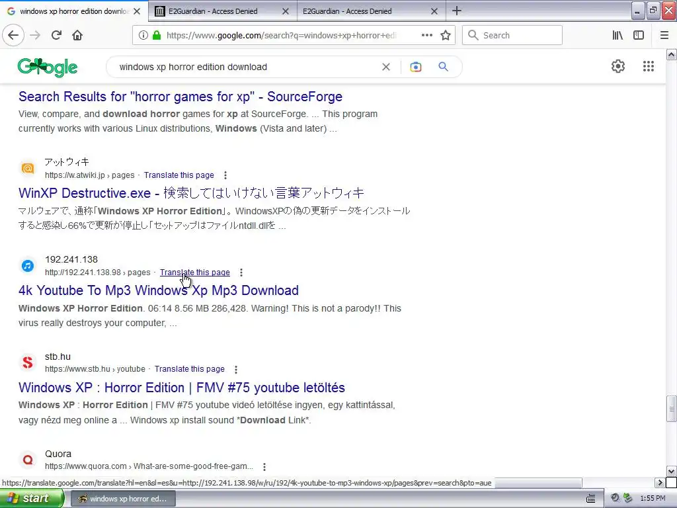This screenshot has width=677, height=508.
Task: Translate the 192.241.138.98 page
Action: pos(195,273)
